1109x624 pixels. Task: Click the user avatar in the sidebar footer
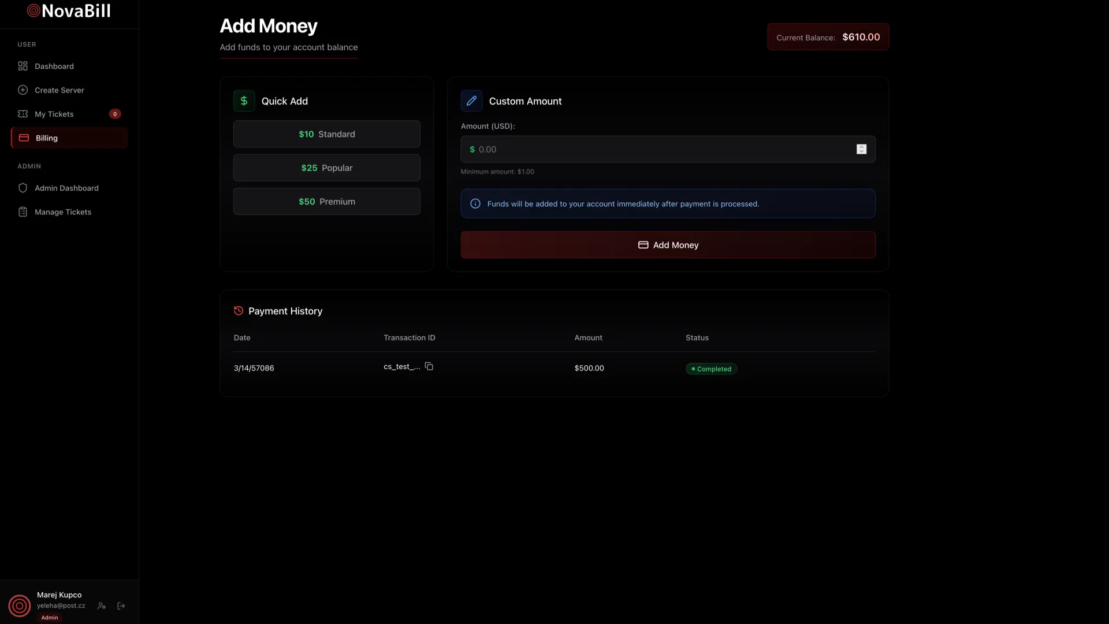pos(20,606)
